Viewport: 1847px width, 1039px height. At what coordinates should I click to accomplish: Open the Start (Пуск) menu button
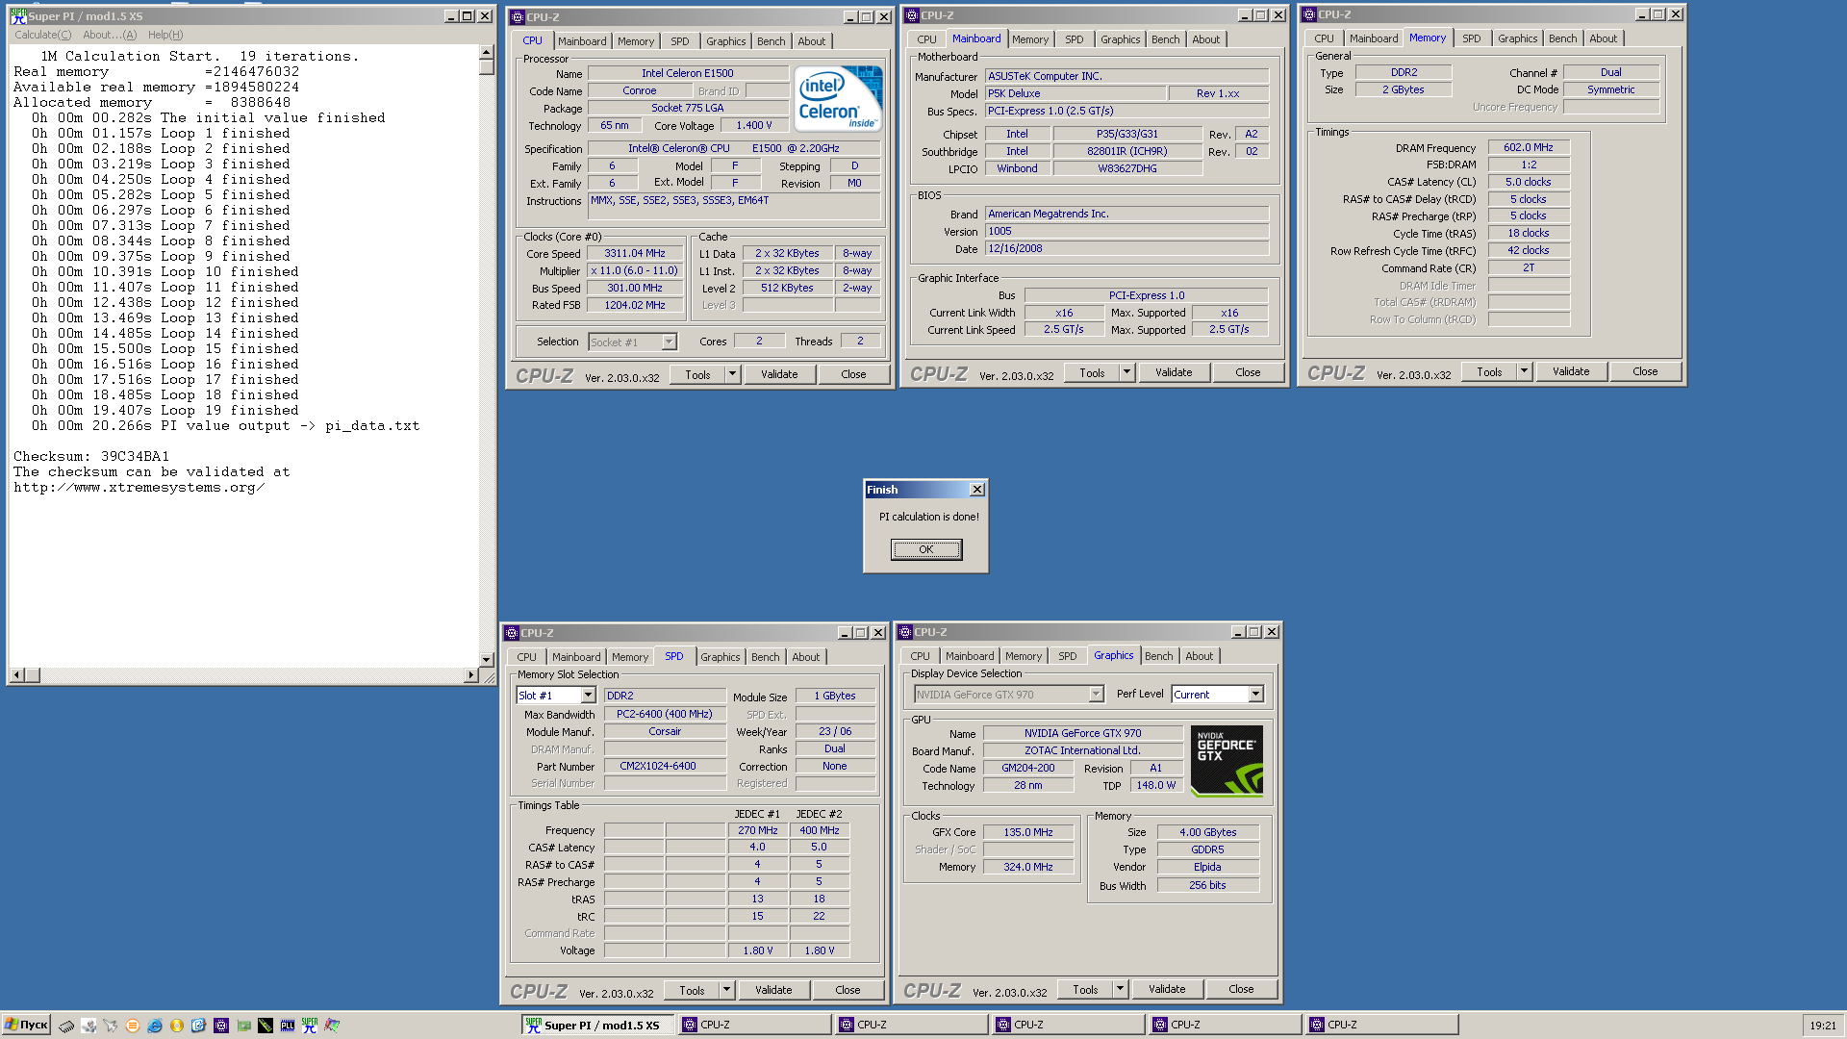pyautogui.click(x=26, y=1025)
